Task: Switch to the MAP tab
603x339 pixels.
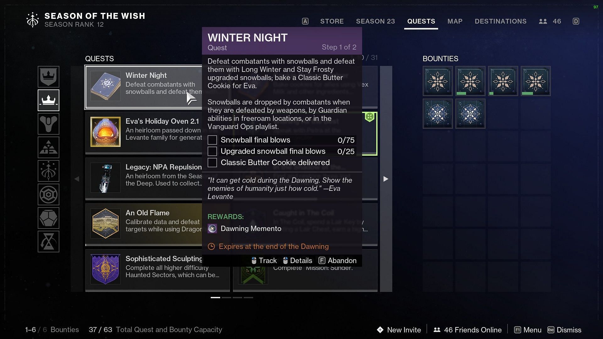Action: [455, 21]
